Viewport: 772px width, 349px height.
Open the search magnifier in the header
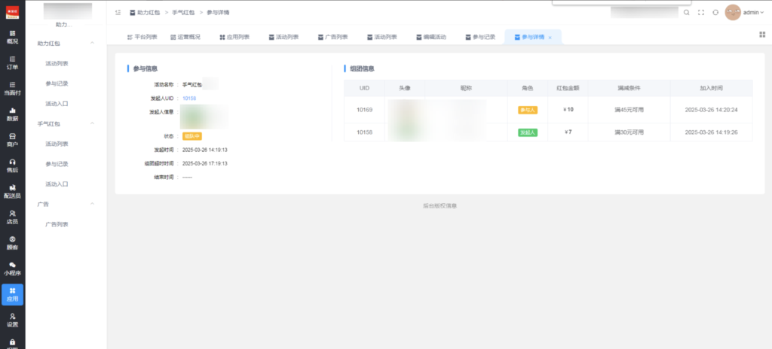coord(686,12)
